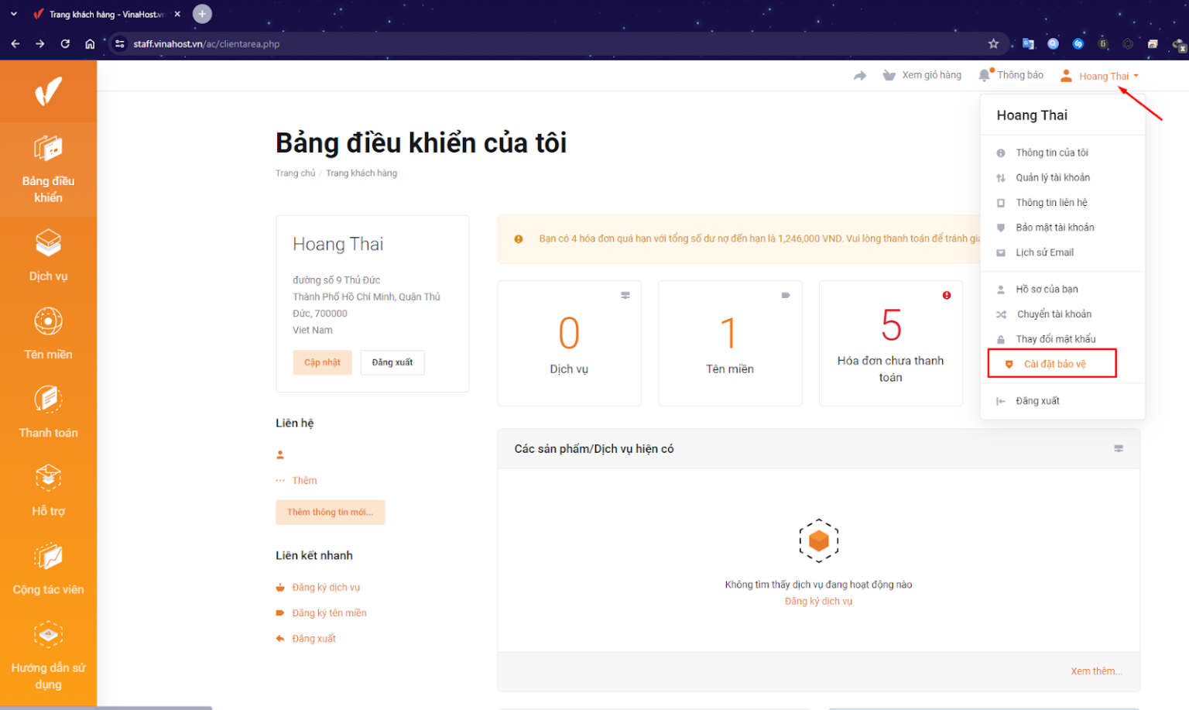The image size is (1189, 710).
Task: Collapse the Các sản phẩm/Dịch vụ panel
Action: pyautogui.click(x=1119, y=448)
